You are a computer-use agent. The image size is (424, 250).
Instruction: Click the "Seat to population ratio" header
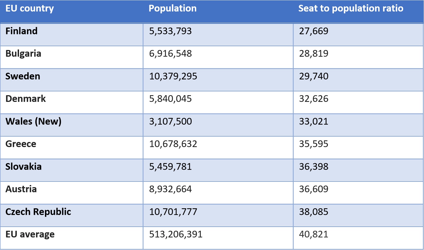351,9
